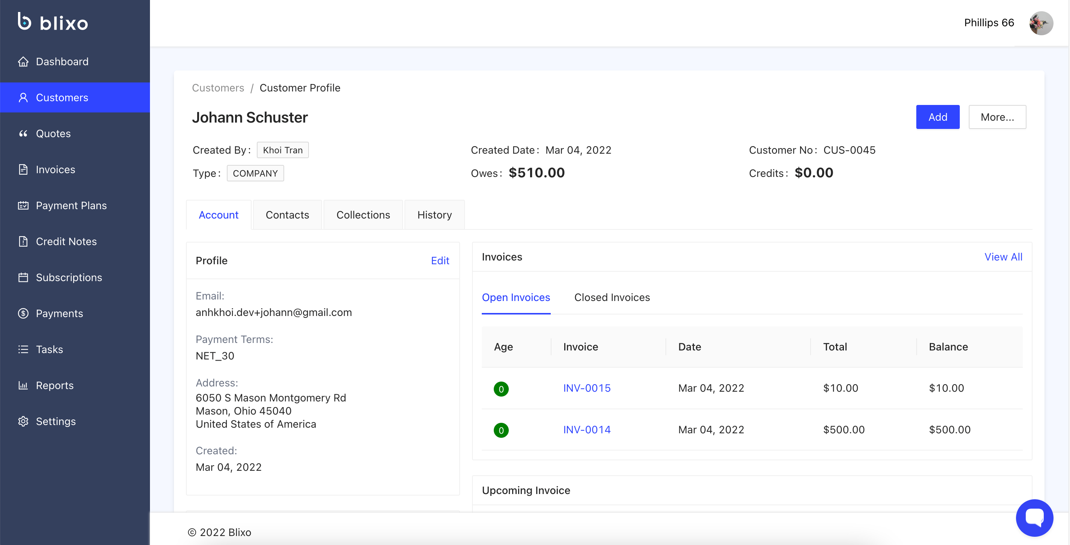The image size is (1070, 545).
Task: Open the More... actions dropdown
Action: (x=997, y=117)
